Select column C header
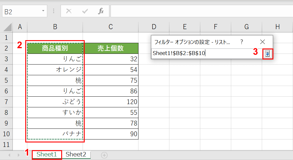This screenshot has height=160, width=293. coord(111,27)
